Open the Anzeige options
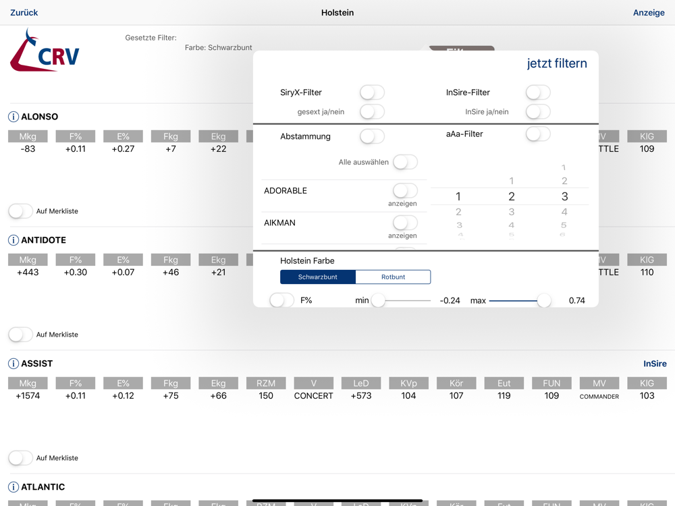 [x=649, y=13]
